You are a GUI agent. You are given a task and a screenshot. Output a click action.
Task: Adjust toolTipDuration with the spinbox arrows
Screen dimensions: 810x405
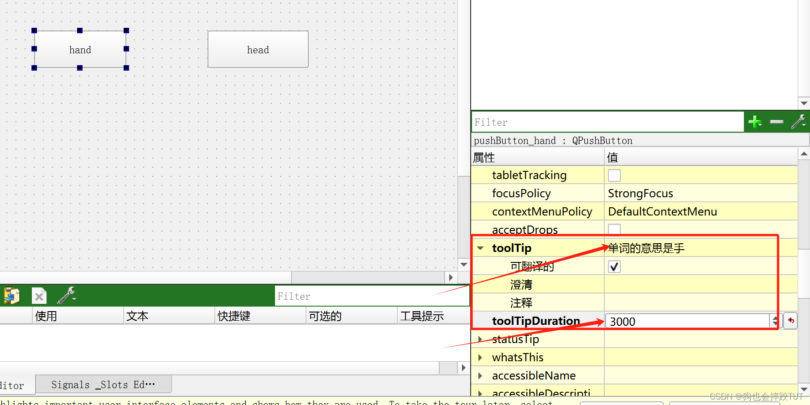(x=775, y=321)
